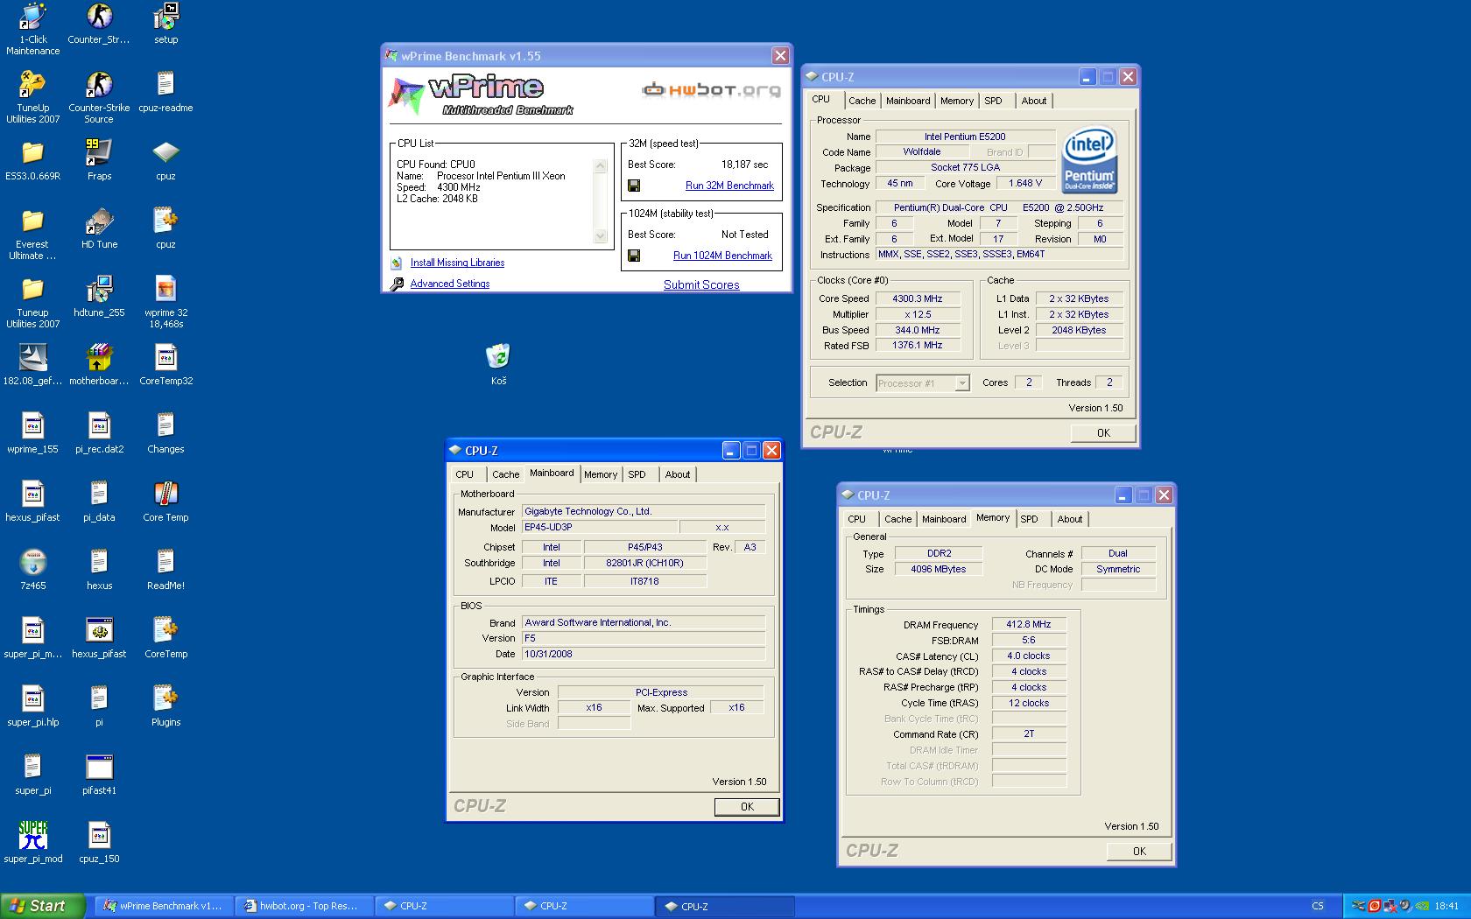Click OK in the Mainboard CPU-Z window
Screen dimensions: 1471x919
[x=747, y=807]
